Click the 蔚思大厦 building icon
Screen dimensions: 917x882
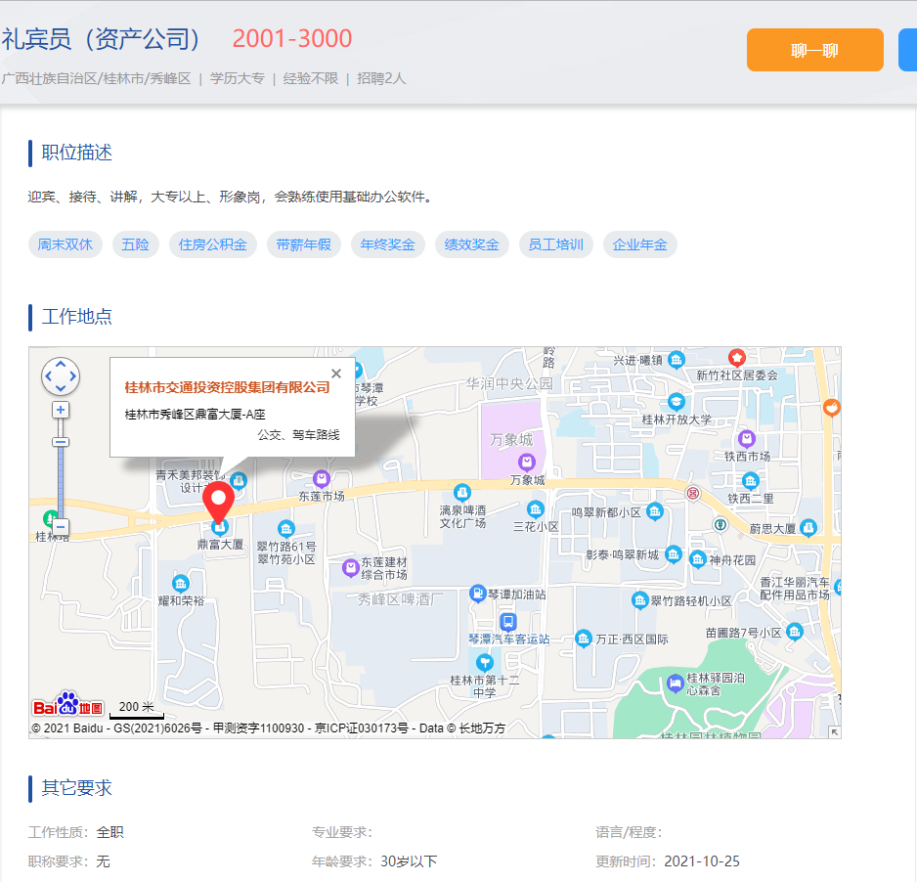pos(808,528)
